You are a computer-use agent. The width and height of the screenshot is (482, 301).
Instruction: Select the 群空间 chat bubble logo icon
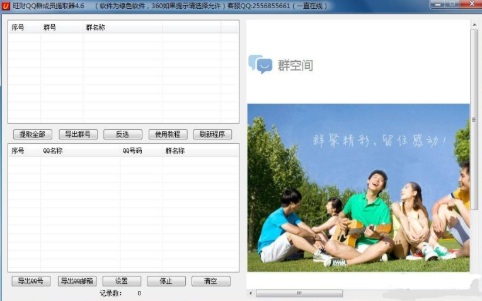(x=260, y=64)
